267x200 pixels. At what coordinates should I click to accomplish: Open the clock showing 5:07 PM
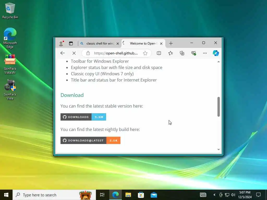[245, 195]
